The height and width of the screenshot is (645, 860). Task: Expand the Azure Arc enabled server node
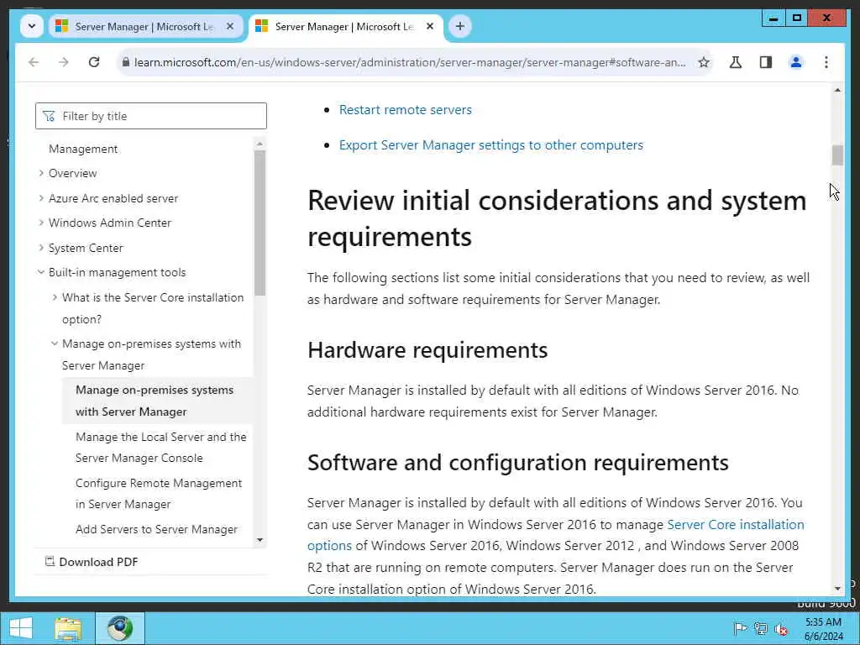pos(41,198)
